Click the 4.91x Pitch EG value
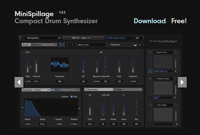Screen dimensions: 200x135 36,81
